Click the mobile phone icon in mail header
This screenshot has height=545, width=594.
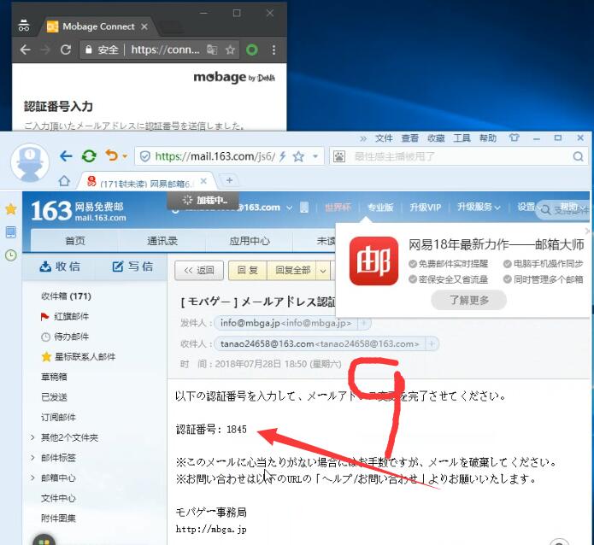pos(303,208)
